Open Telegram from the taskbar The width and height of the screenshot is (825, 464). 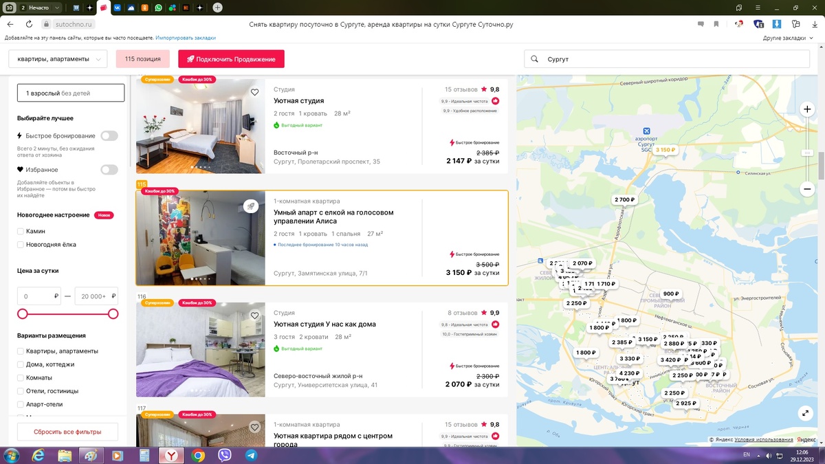tap(251, 455)
